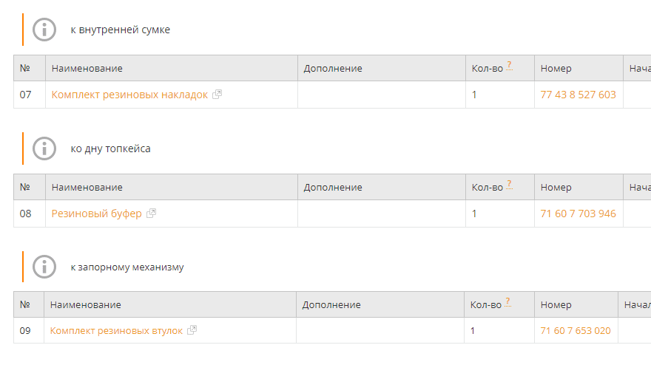Click «Дополнение» header in third table
Screen dimensions: 651x379
point(331,304)
